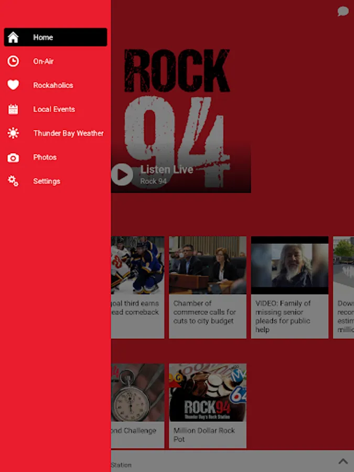Open Million Dollar Rock Pot image
Viewport: 354px width, 472px height.
click(207, 392)
